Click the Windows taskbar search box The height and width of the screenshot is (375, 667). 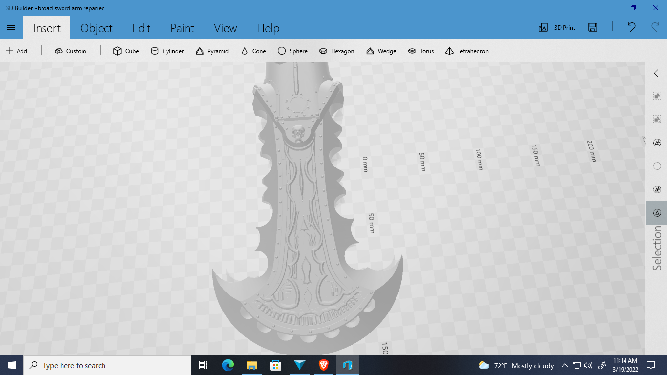[107, 365]
